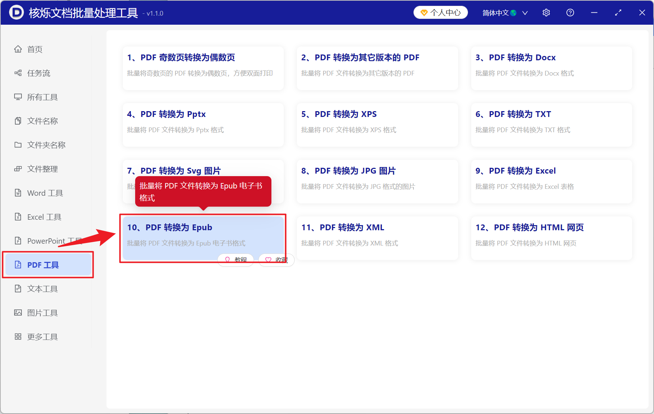Open the 所有工具 sidebar item
Viewport: 654px width, 414px height.
click(48, 97)
